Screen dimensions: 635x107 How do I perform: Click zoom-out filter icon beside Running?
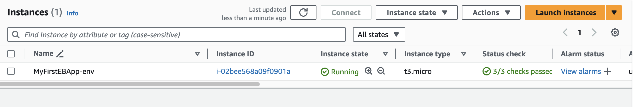[x=381, y=71]
